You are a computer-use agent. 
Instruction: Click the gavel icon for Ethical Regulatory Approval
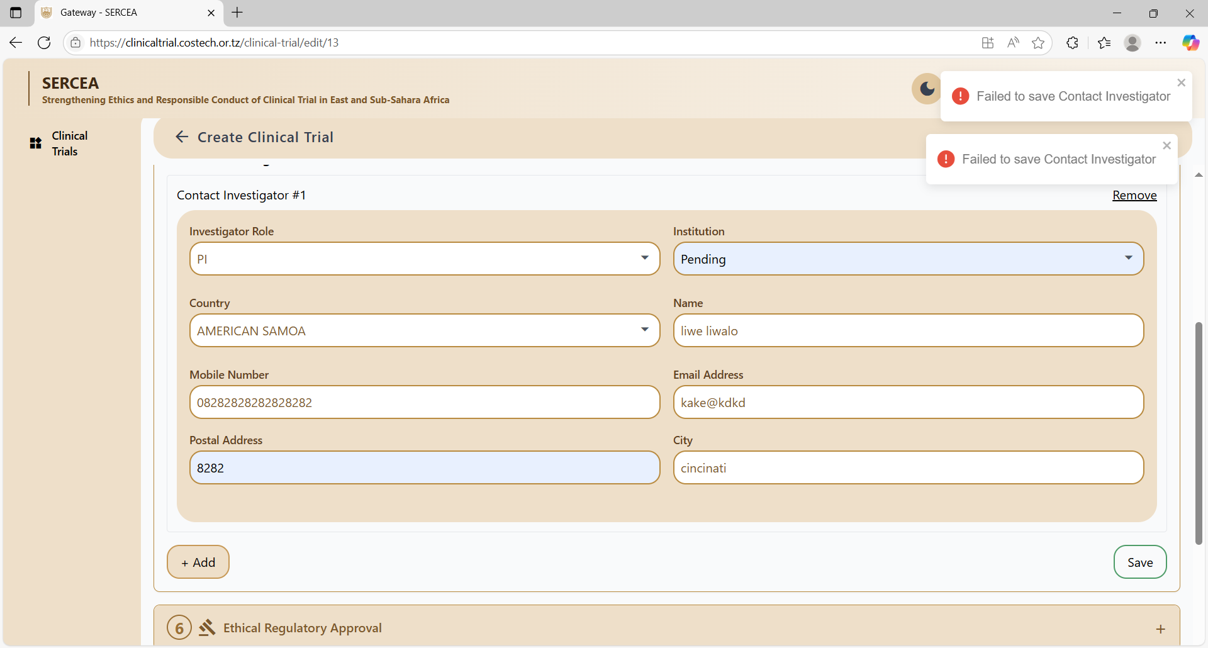(x=207, y=628)
